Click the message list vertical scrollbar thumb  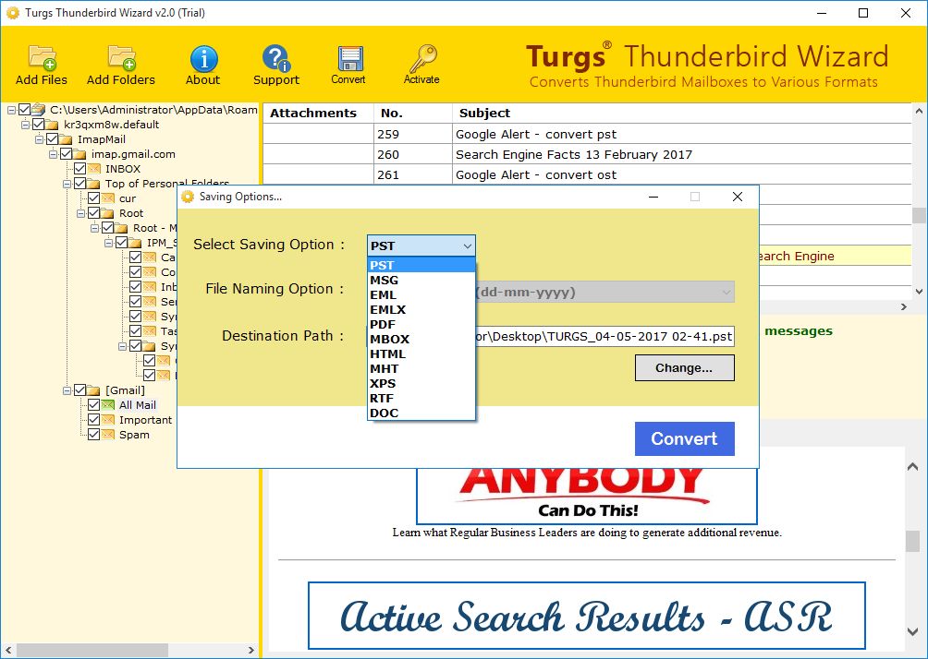tap(919, 215)
